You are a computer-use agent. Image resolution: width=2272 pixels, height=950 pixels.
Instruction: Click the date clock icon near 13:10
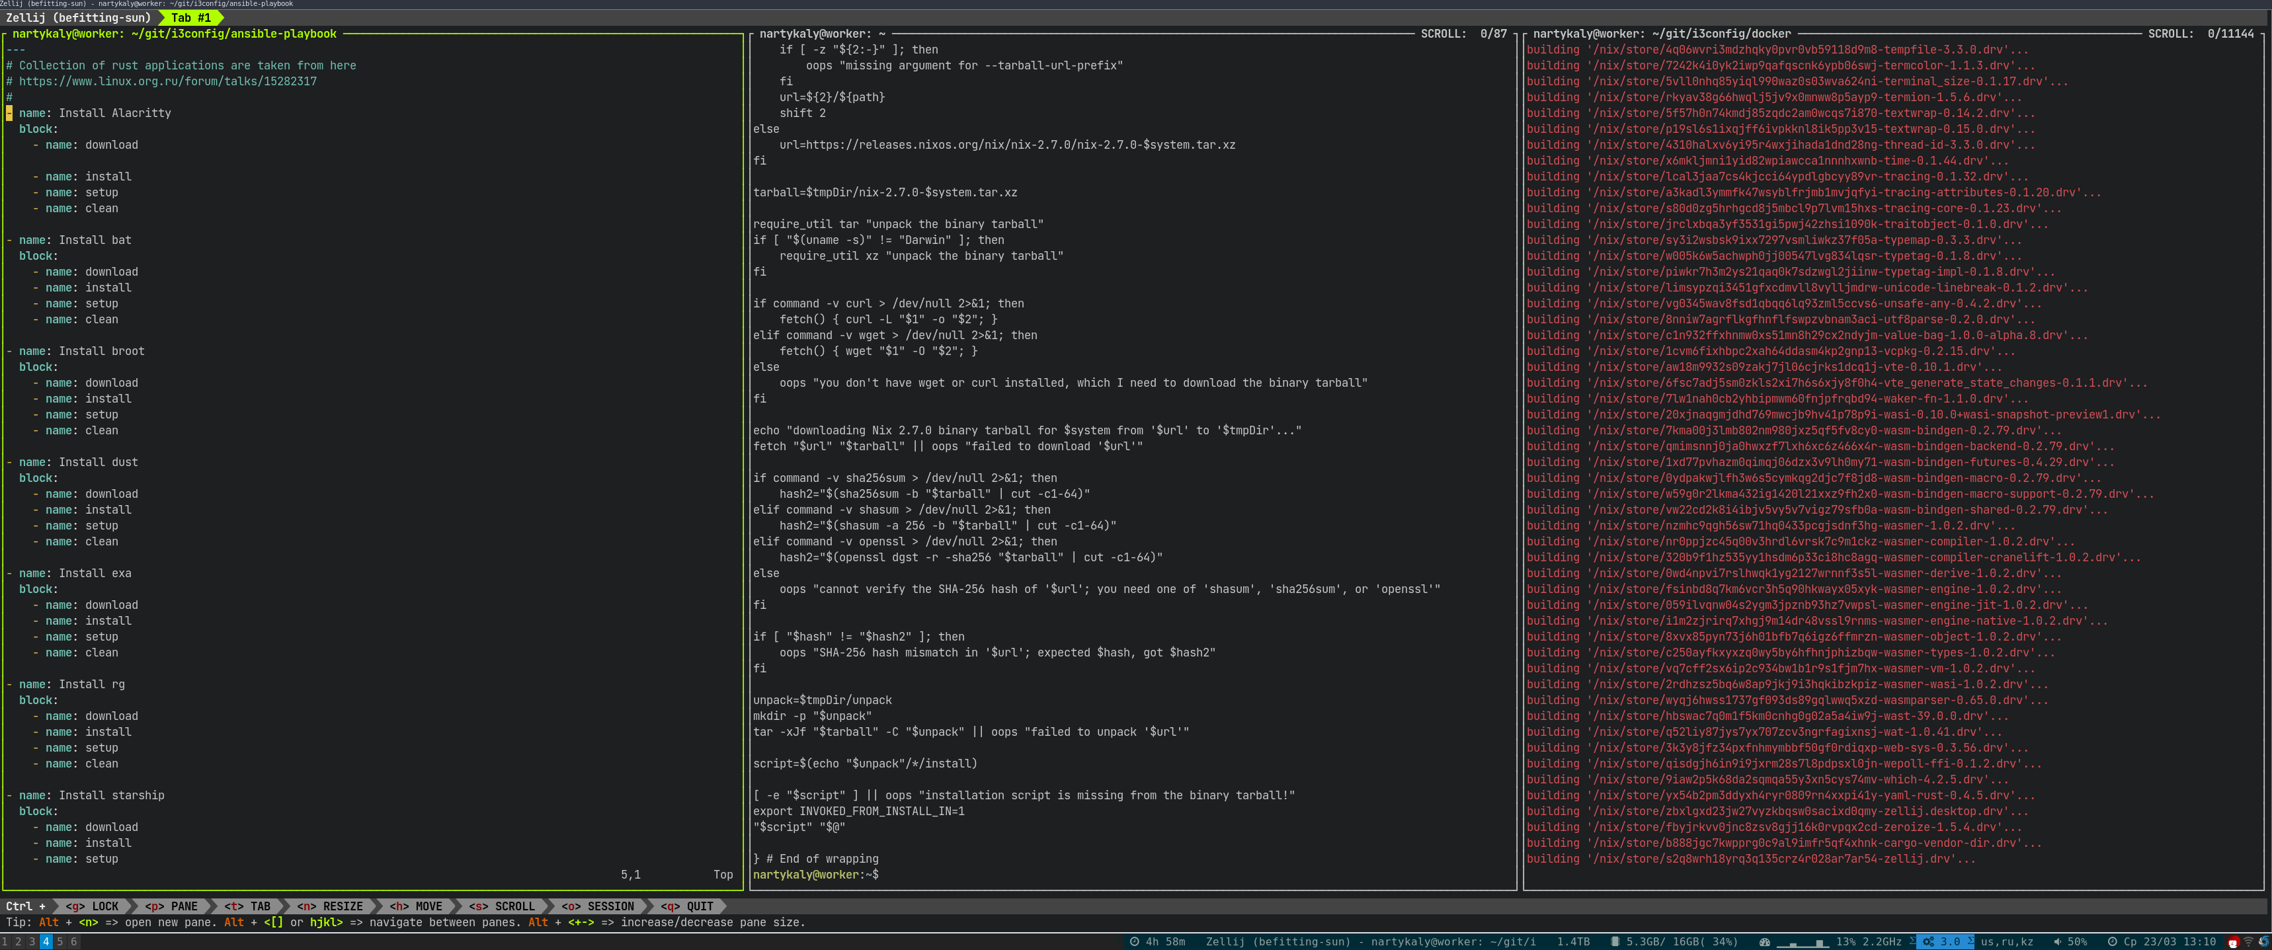[2113, 942]
